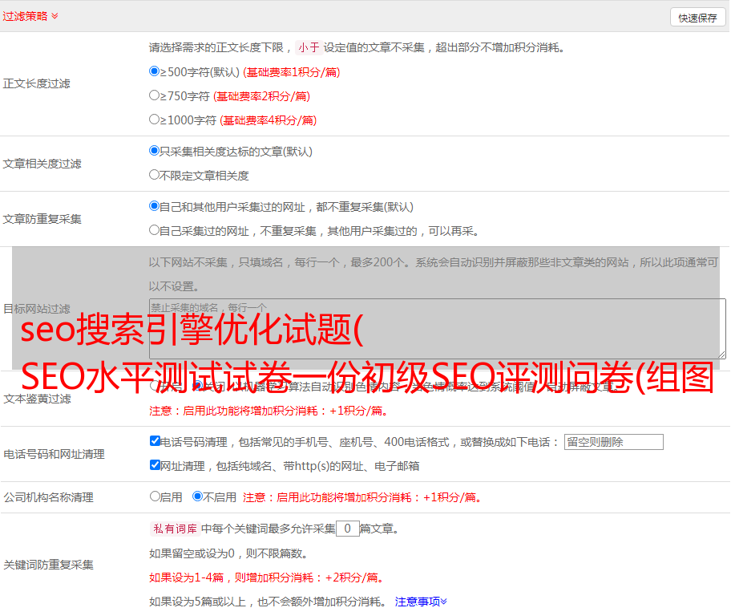Image resolution: width=731 pixels, height=616 pixels.
Task: Click the 快速保存 button
Action: (697, 18)
